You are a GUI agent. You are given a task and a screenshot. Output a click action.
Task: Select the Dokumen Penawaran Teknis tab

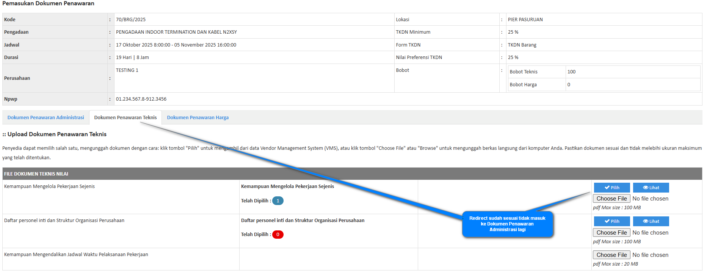point(125,118)
